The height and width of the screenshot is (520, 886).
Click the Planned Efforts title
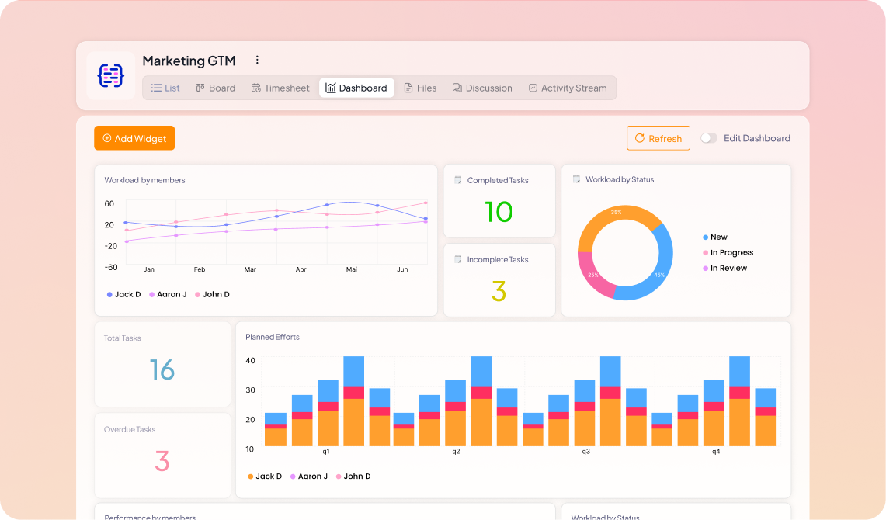coord(273,337)
